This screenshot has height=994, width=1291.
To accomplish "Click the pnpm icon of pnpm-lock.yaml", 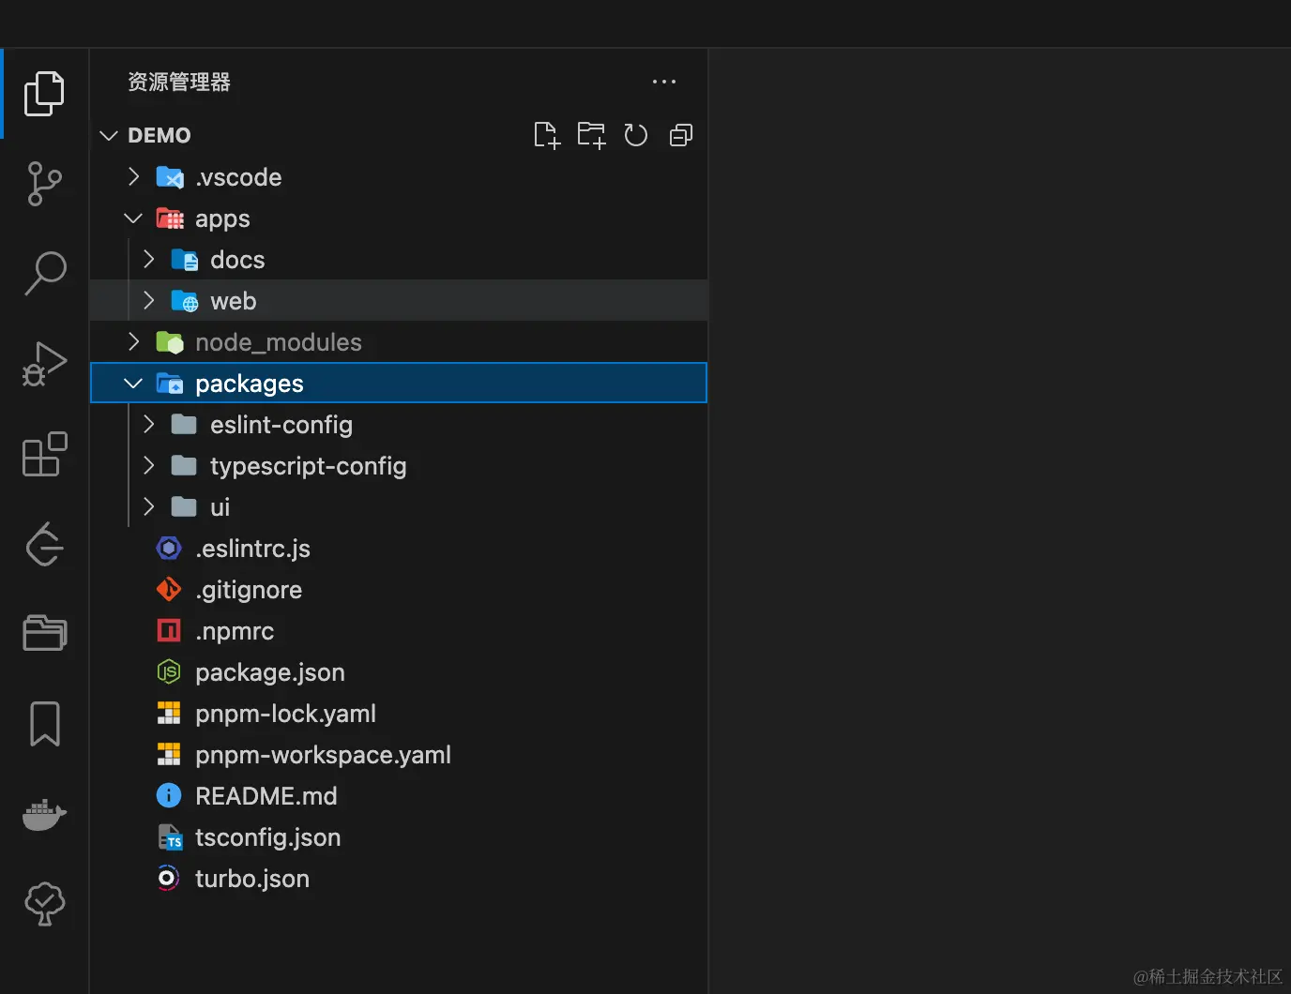I will 169,714.
